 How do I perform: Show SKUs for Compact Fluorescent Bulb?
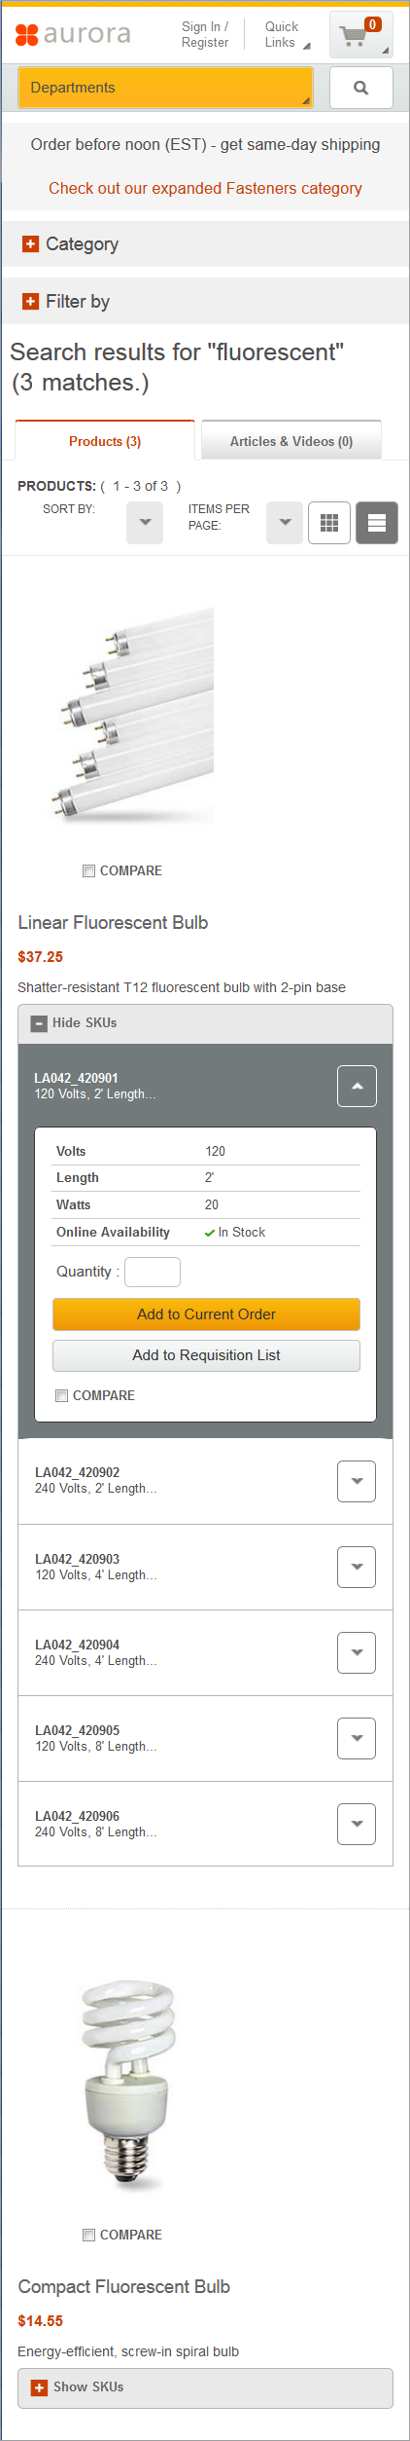pyautogui.click(x=205, y=2387)
